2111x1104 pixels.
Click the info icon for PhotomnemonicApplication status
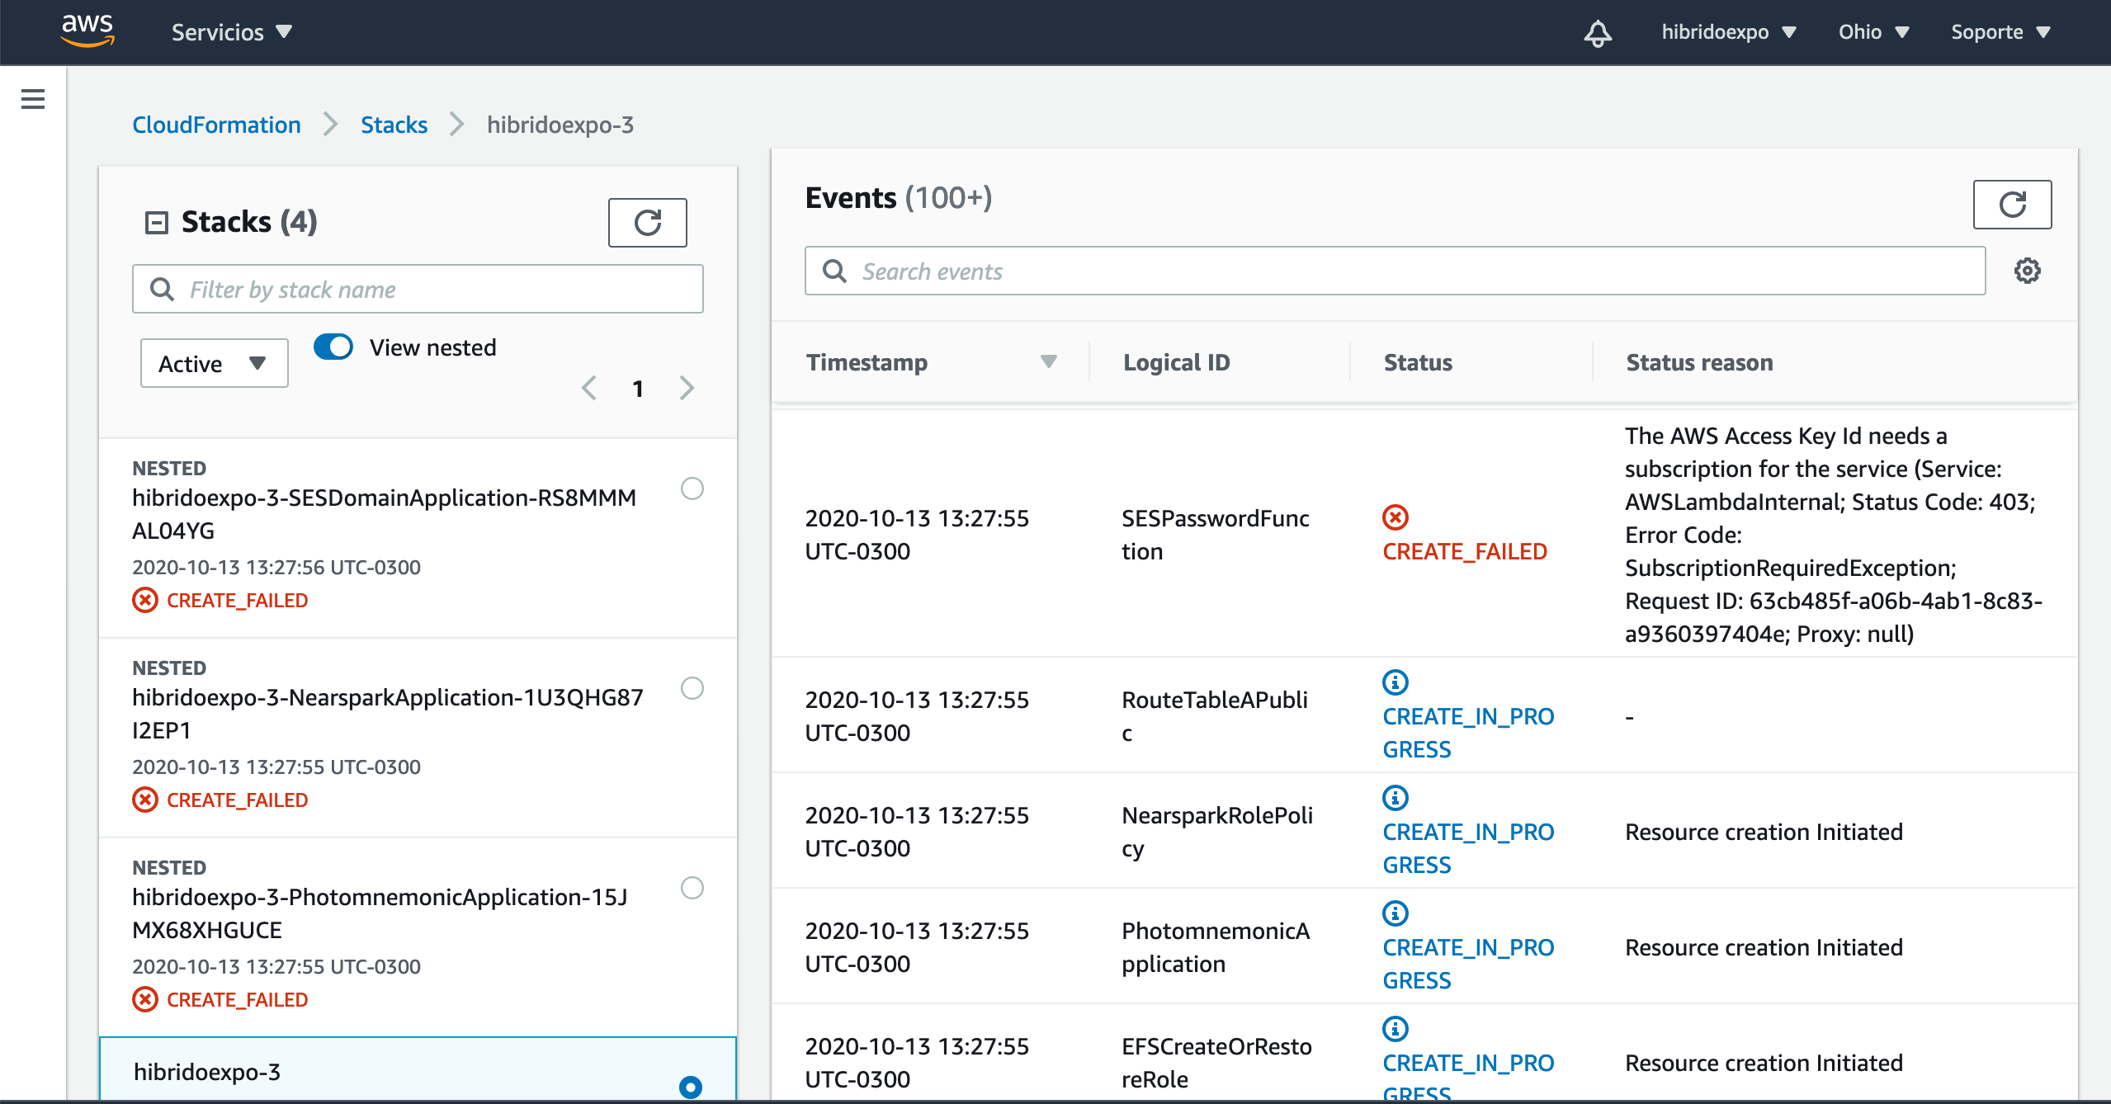pos(1396,913)
